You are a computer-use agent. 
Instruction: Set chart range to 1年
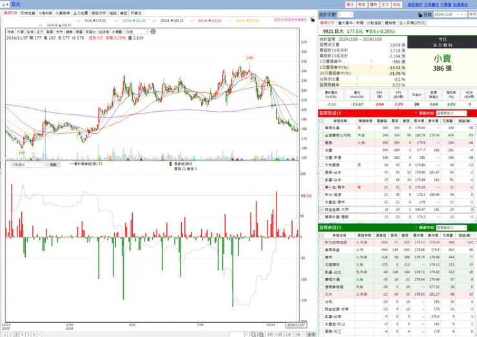288,334
